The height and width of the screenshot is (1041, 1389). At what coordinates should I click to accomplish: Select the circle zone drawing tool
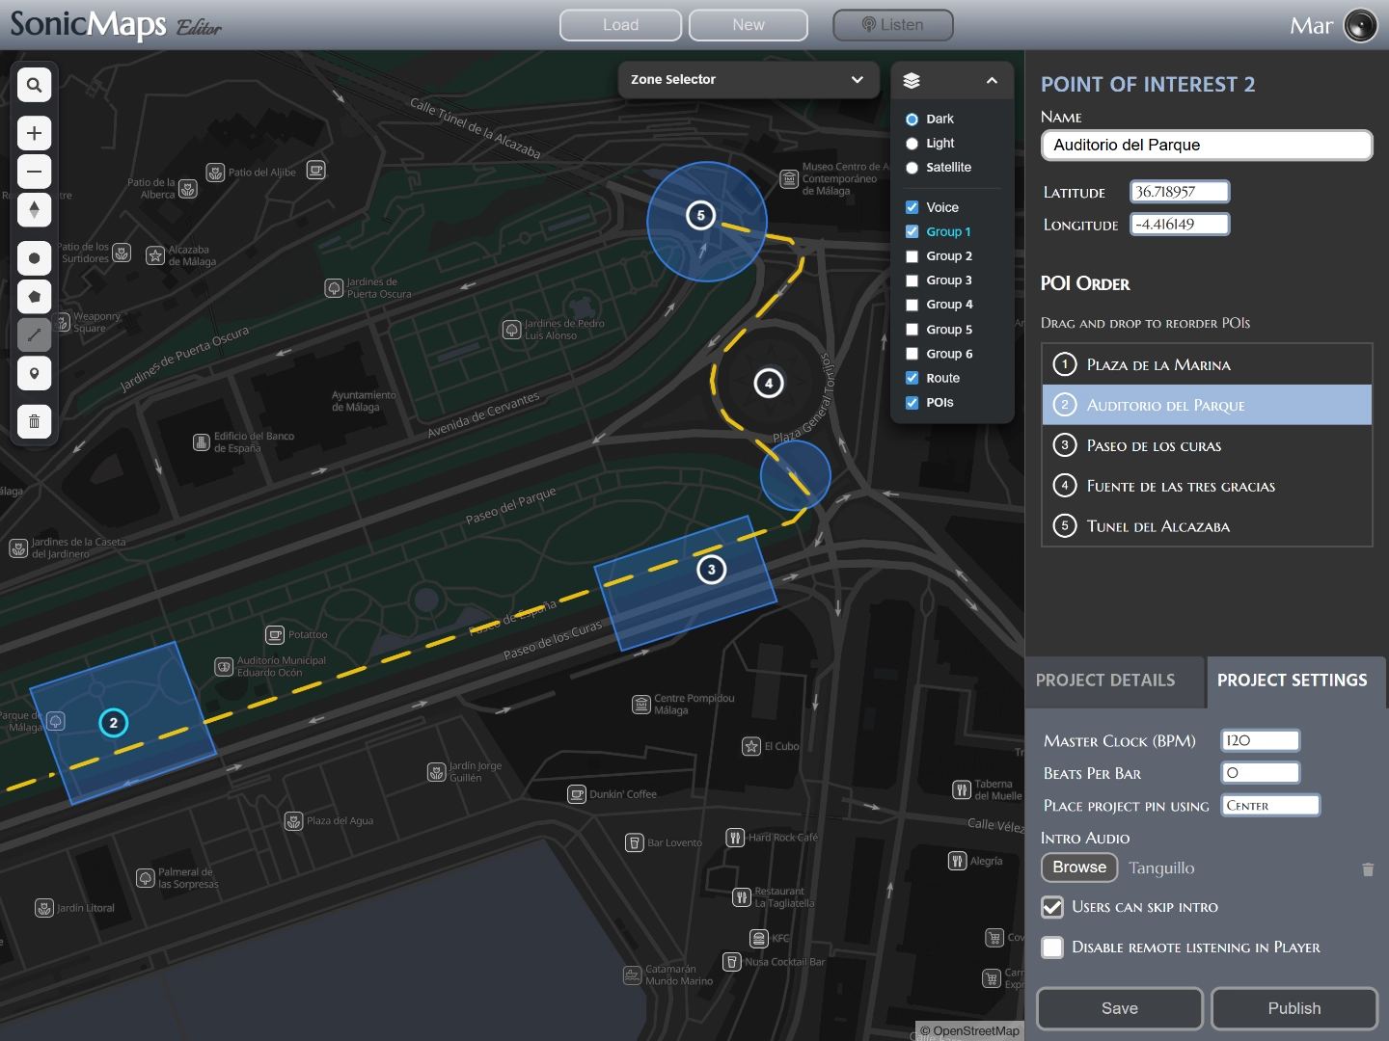point(34,258)
